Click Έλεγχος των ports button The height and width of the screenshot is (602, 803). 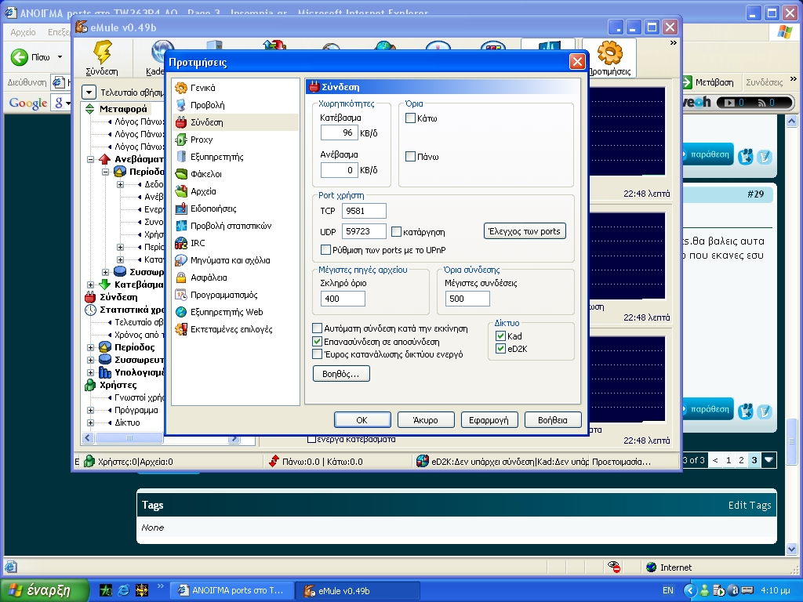525,231
